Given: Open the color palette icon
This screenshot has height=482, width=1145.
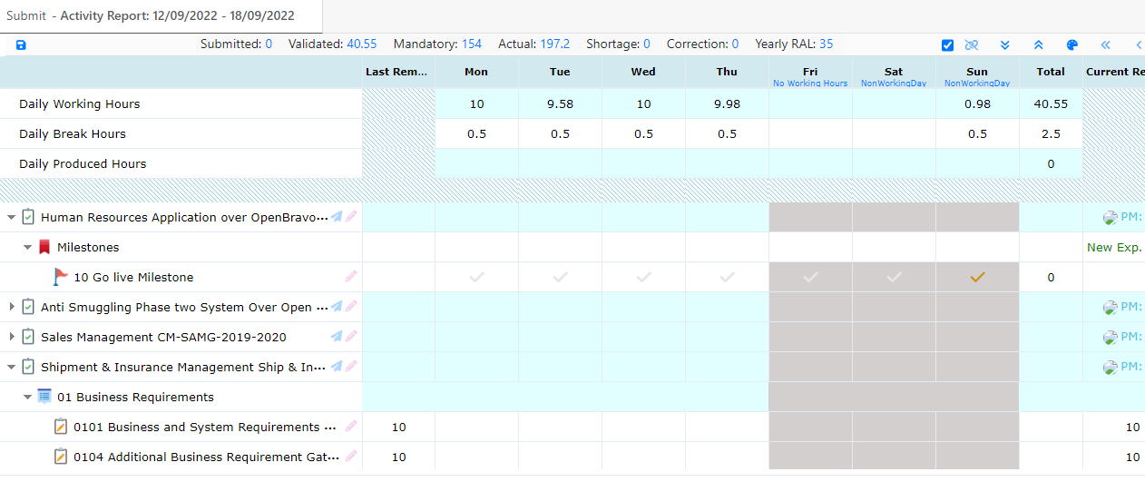Looking at the screenshot, I should click(x=1072, y=45).
